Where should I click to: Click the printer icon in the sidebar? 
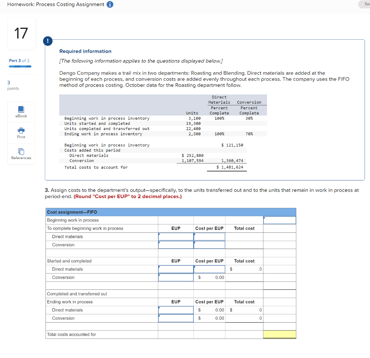pyautogui.click(x=21, y=130)
